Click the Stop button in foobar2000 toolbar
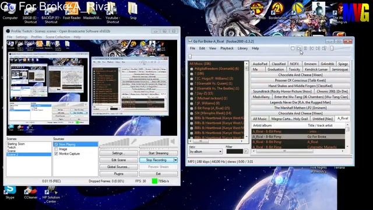The width and height of the screenshot is (373, 210). [x=293, y=48]
